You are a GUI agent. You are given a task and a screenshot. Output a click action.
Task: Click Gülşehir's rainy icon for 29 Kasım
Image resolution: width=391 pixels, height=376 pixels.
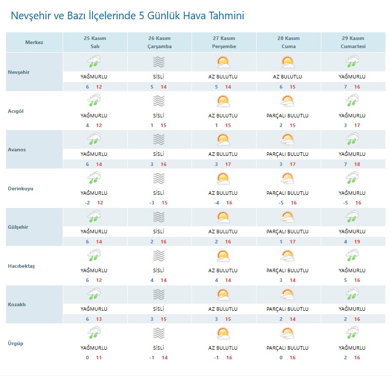(352, 217)
